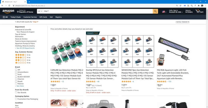Bookmark the page with the star icon
This screenshot has height=108, width=208.
[180, 5]
